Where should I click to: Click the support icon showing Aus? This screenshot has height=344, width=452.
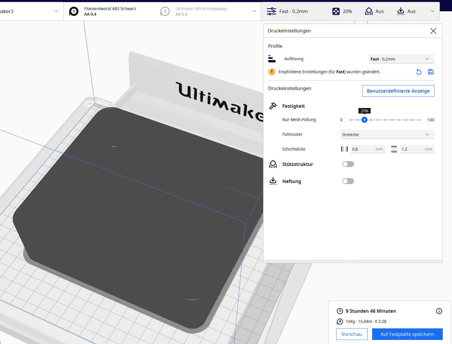point(369,11)
